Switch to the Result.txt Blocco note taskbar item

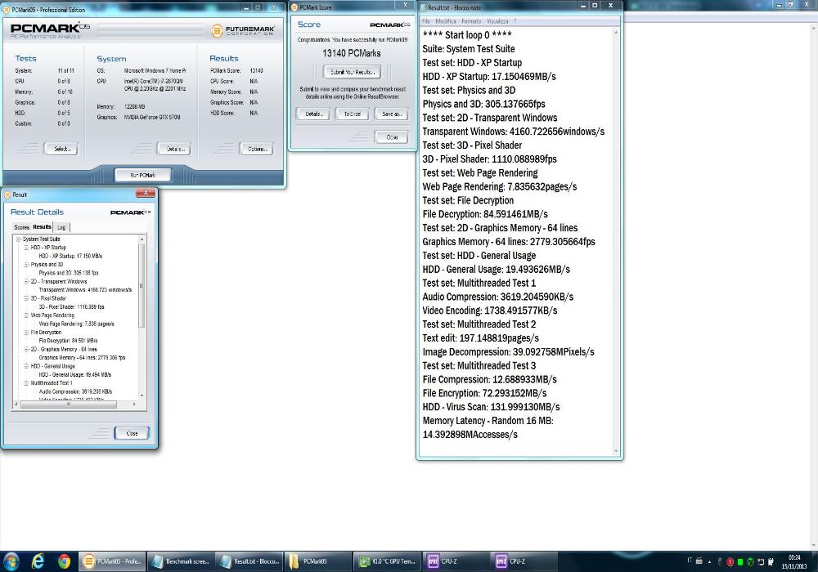(249, 561)
